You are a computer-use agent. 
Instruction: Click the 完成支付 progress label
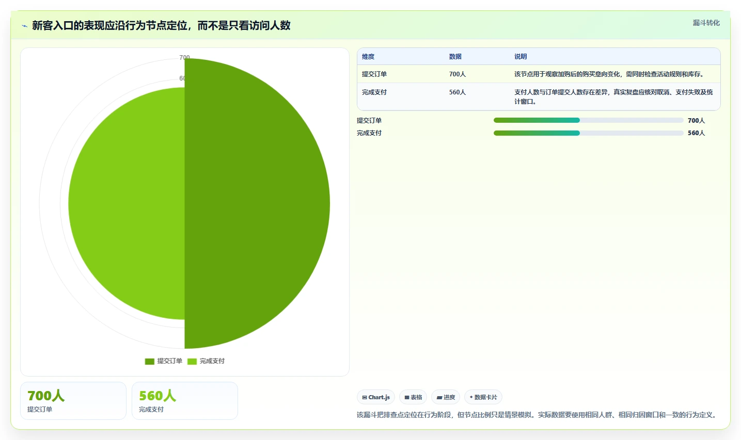tap(369, 133)
